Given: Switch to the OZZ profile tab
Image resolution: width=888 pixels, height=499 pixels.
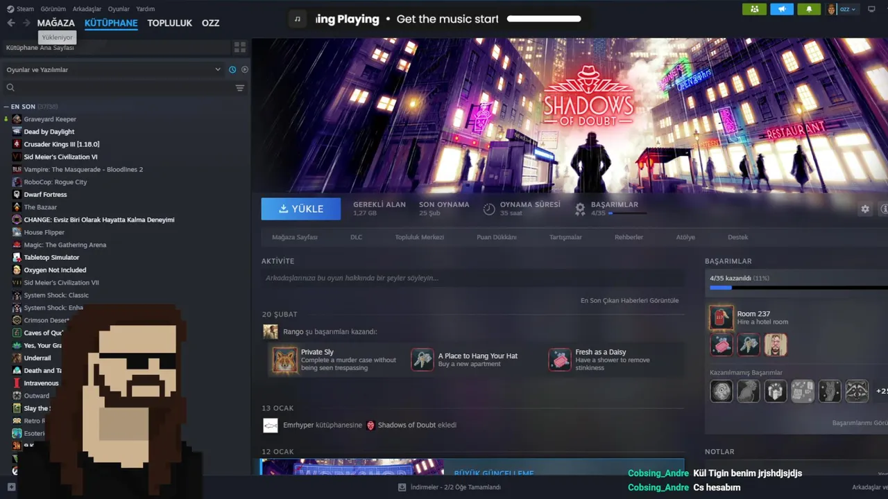Looking at the screenshot, I should (210, 23).
